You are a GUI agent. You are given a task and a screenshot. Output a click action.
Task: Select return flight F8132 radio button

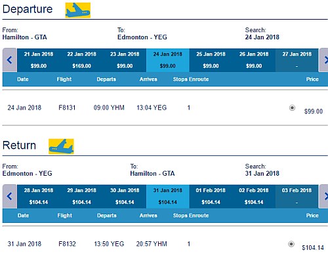(291, 244)
